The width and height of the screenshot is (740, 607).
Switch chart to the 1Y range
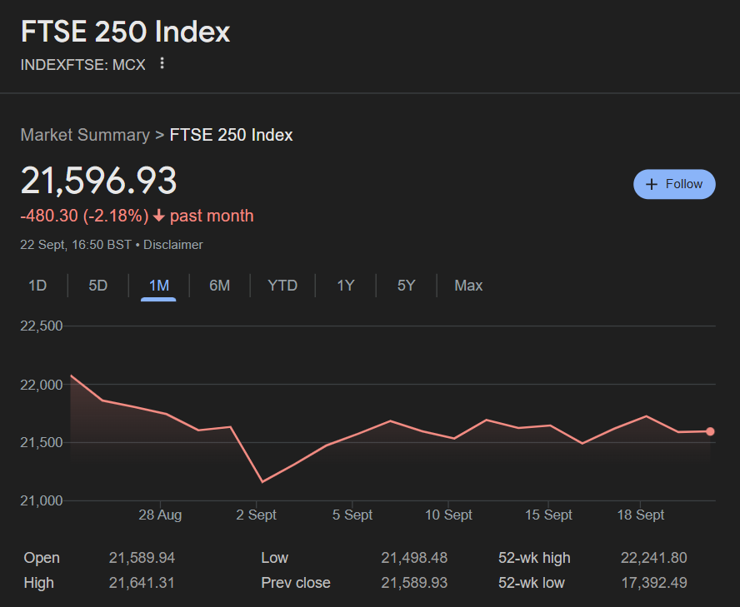346,286
